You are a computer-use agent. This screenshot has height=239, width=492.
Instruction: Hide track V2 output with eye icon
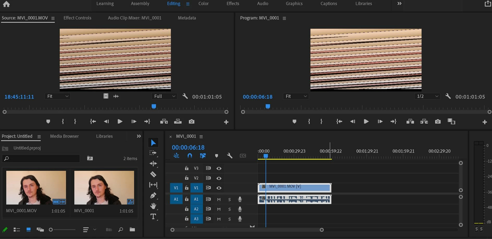click(x=219, y=178)
